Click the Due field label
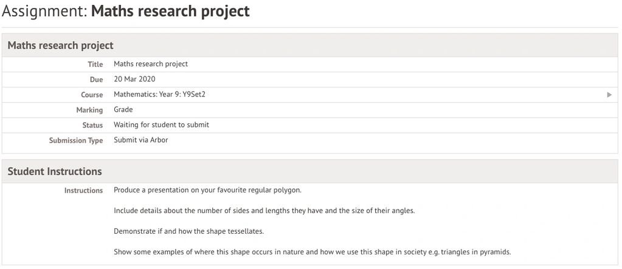Viewport: 622px width, 269px height. tap(96, 80)
